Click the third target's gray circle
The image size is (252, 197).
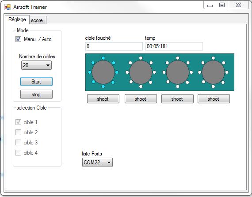pos(178,72)
